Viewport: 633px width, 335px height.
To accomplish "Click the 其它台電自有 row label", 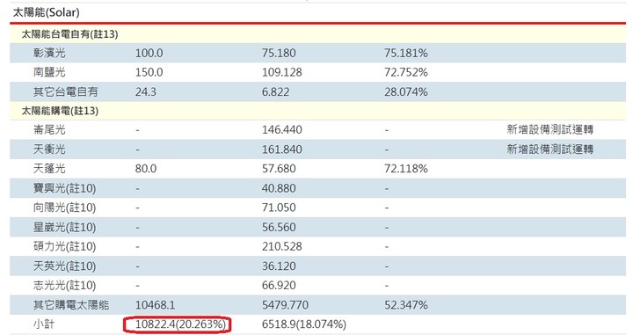I will coord(65,91).
